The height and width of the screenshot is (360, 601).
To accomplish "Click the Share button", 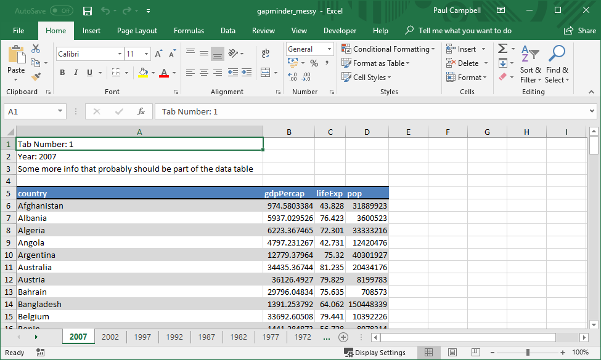I will tap(580, 31).
